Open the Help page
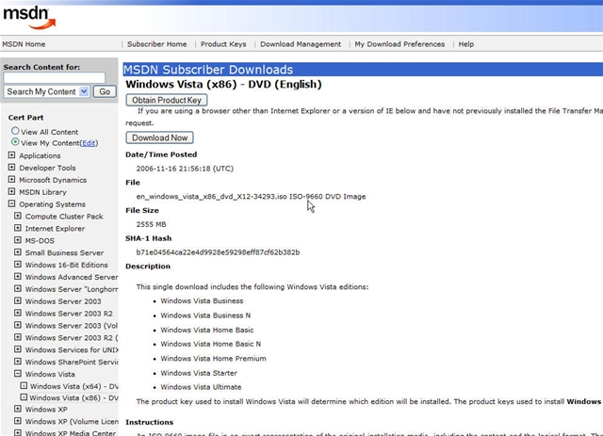 click(466, 44)
